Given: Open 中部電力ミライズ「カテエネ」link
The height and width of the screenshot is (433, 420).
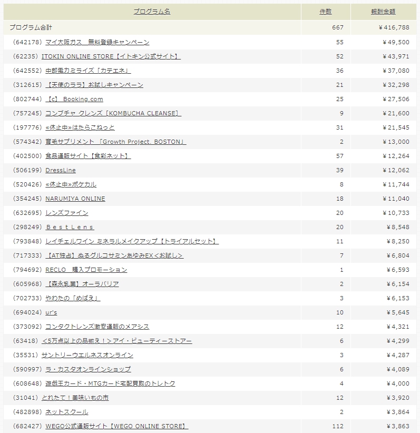Looking at the screenshot, I should pos(88,71).
